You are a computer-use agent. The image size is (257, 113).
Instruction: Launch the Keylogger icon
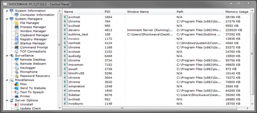pyautogui.click(x=17, y=68)
